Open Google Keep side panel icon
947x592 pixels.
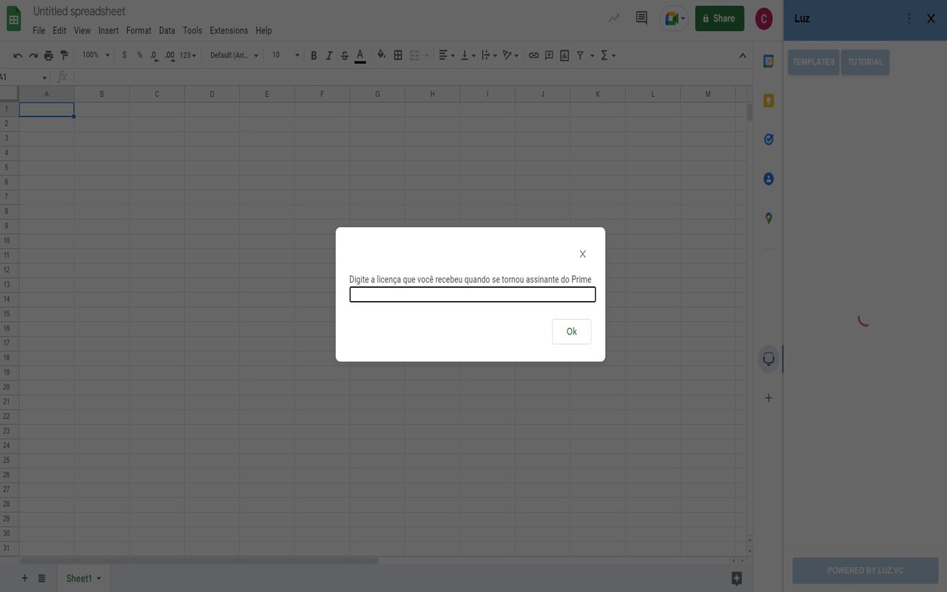click(769, 101)
